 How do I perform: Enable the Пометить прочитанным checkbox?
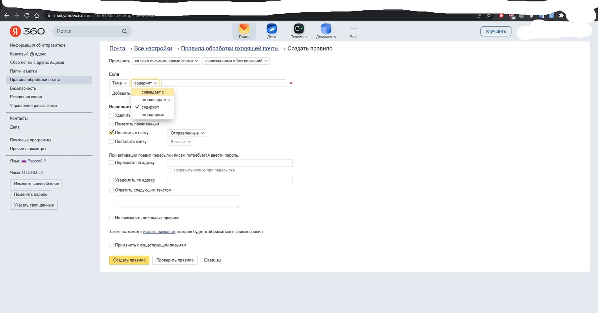111,124
